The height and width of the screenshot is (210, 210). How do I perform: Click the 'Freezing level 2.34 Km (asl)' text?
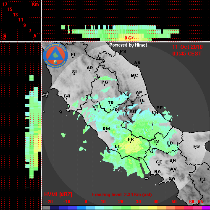[x=122, y=194]
